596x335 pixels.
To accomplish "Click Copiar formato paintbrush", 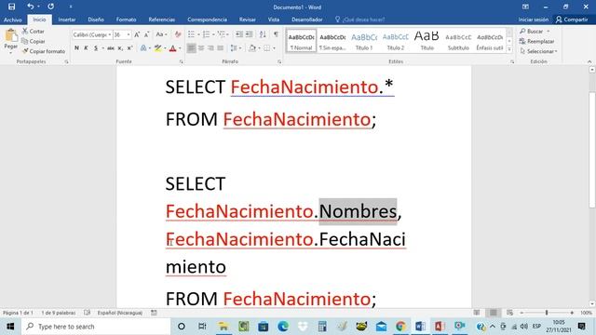I will (44, 51).
